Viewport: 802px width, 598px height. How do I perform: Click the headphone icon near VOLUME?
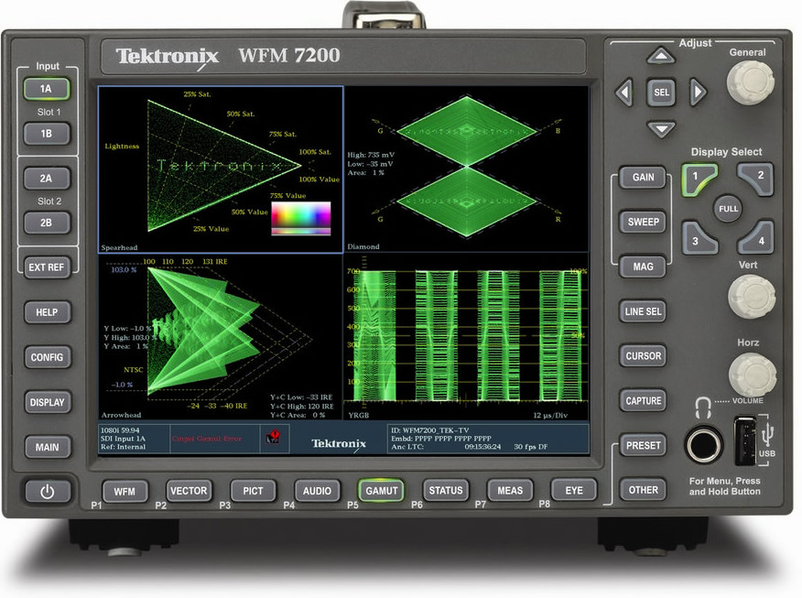[x=703, y=408]
